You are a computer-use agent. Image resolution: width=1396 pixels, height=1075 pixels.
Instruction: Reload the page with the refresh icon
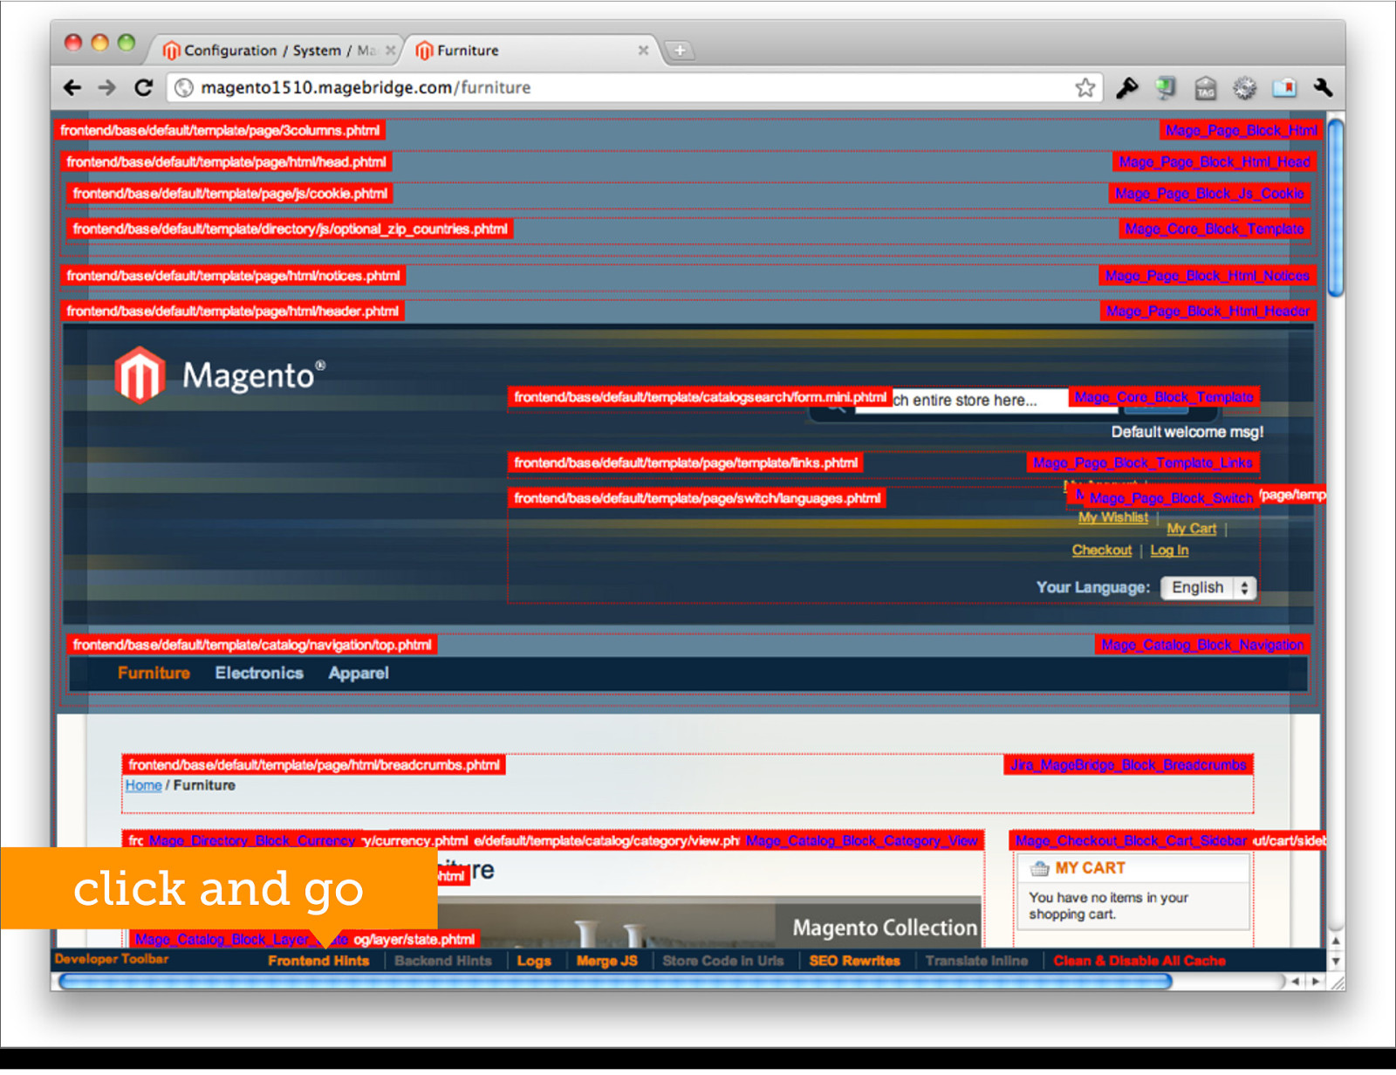143,87
